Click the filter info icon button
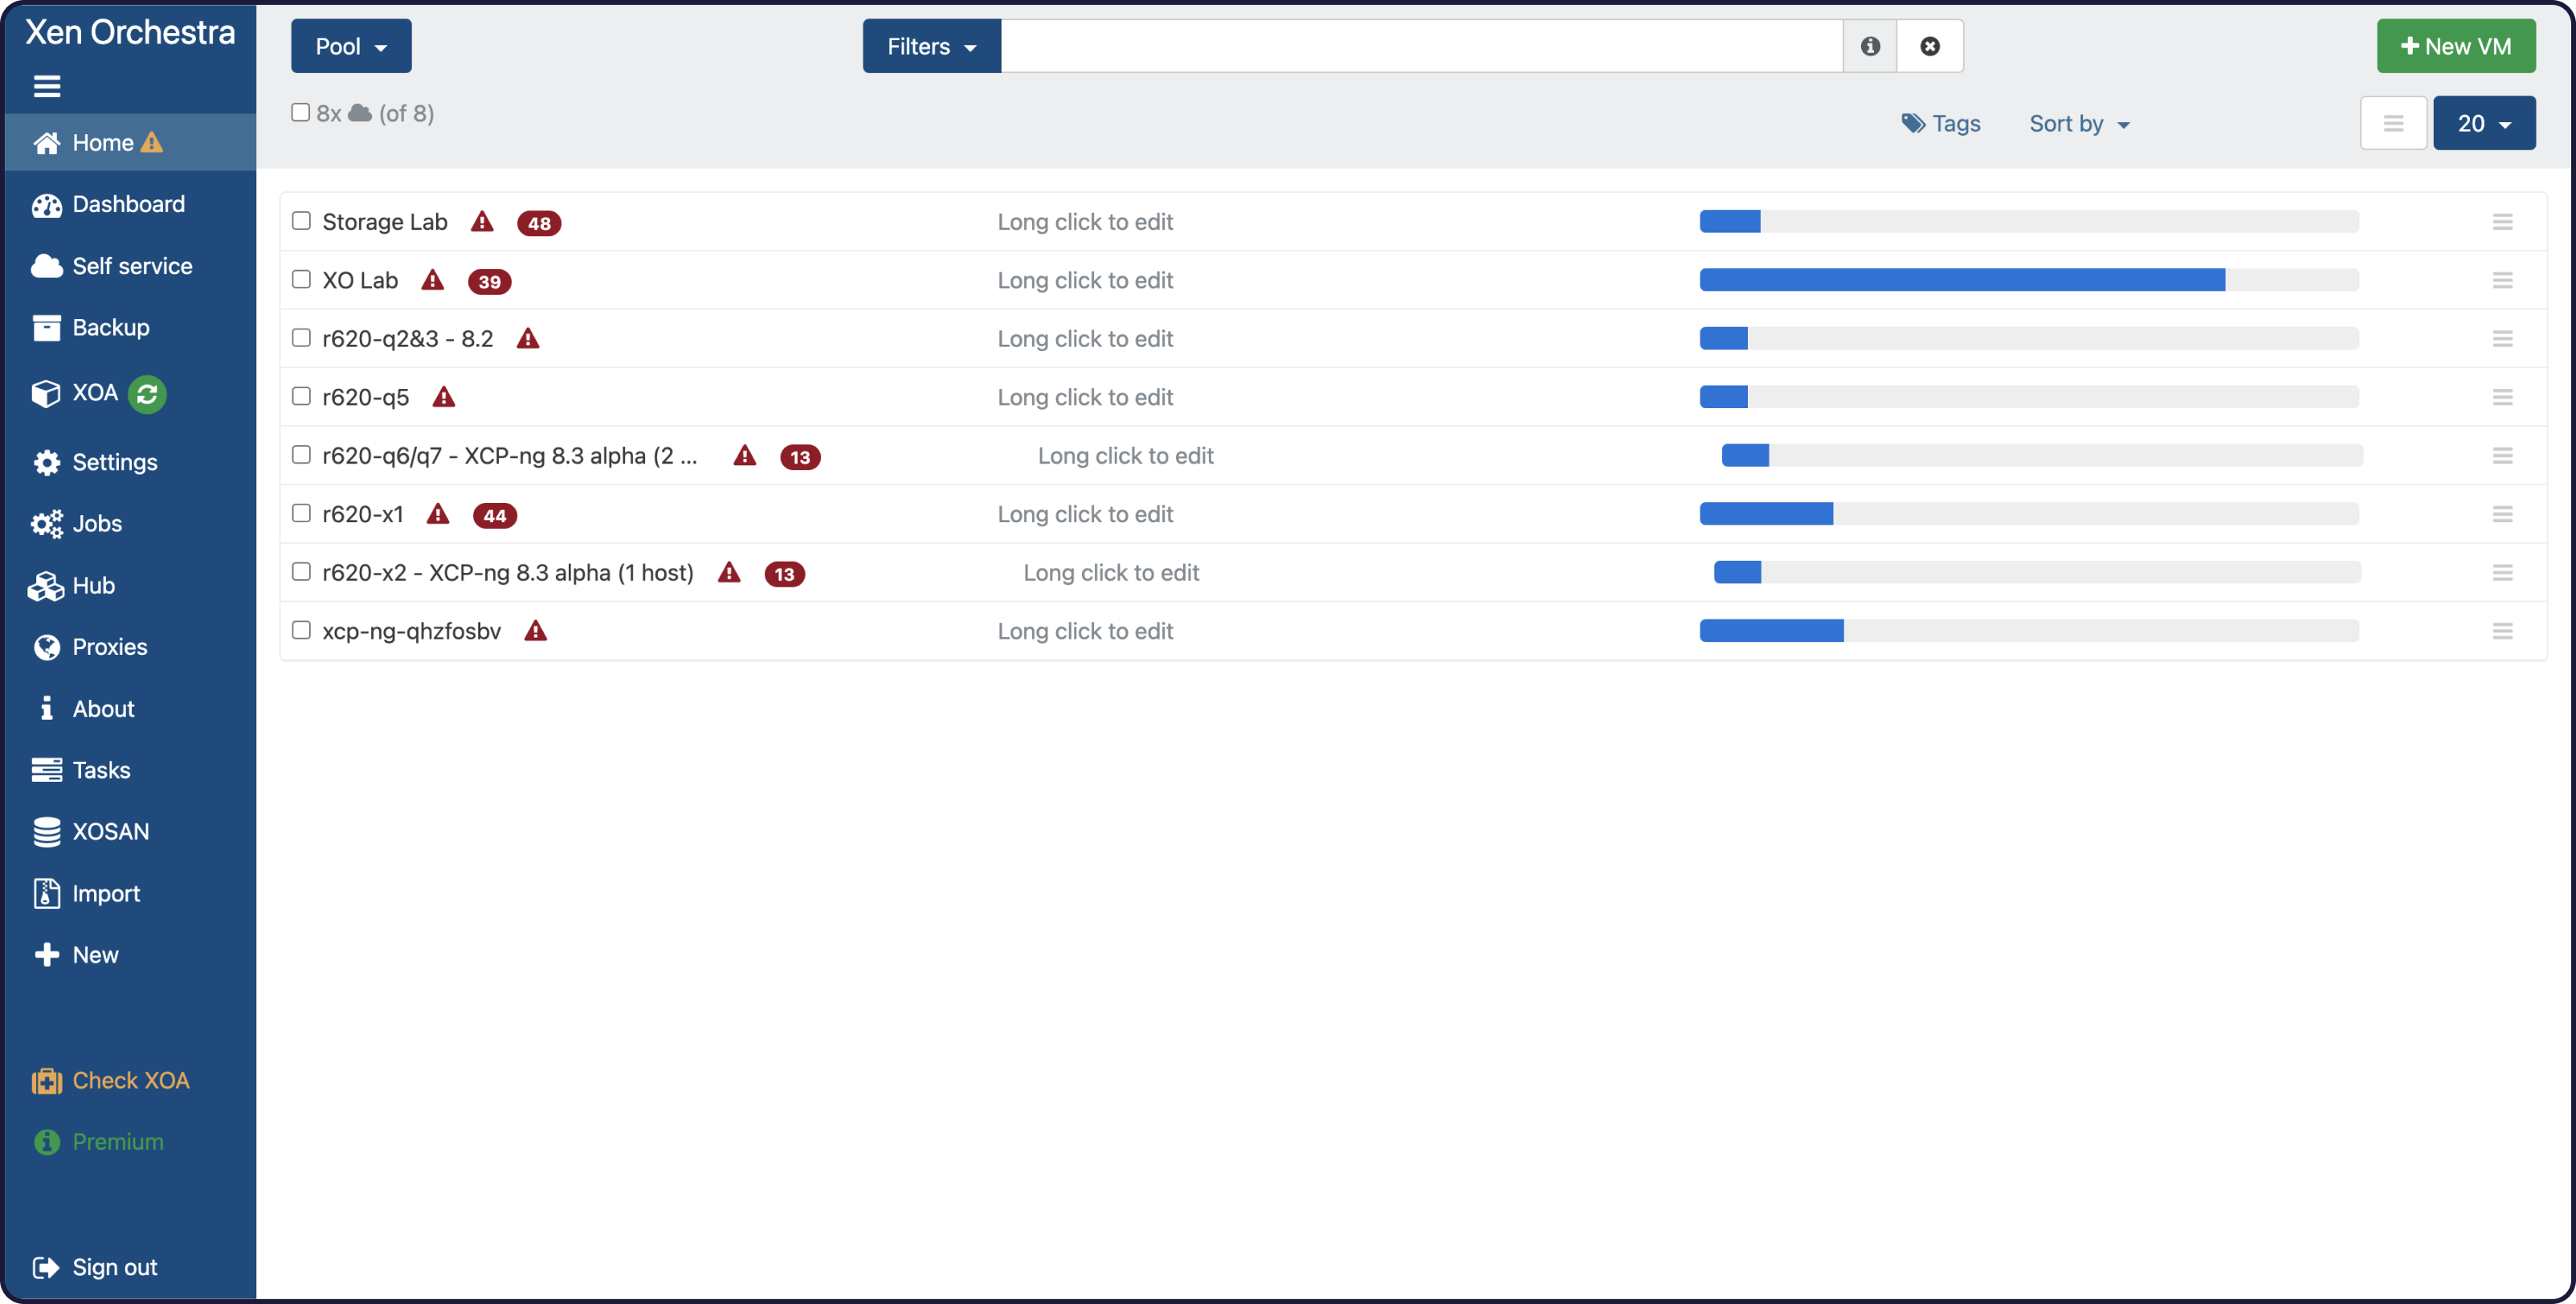Viewport: 2576px width, 1304px height. click(1870, 46)
